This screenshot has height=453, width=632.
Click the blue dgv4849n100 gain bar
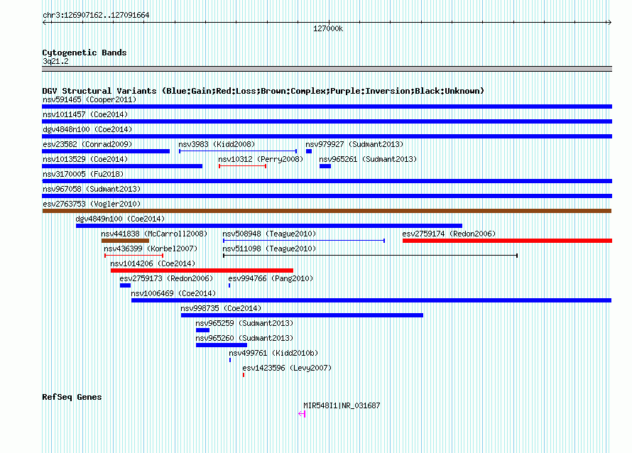pyautogui.click(x=269, y=226)
